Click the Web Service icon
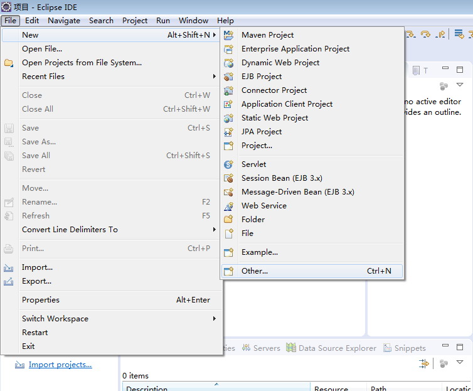The width and height of the screenshot is (473, 391). pos(228,206)
